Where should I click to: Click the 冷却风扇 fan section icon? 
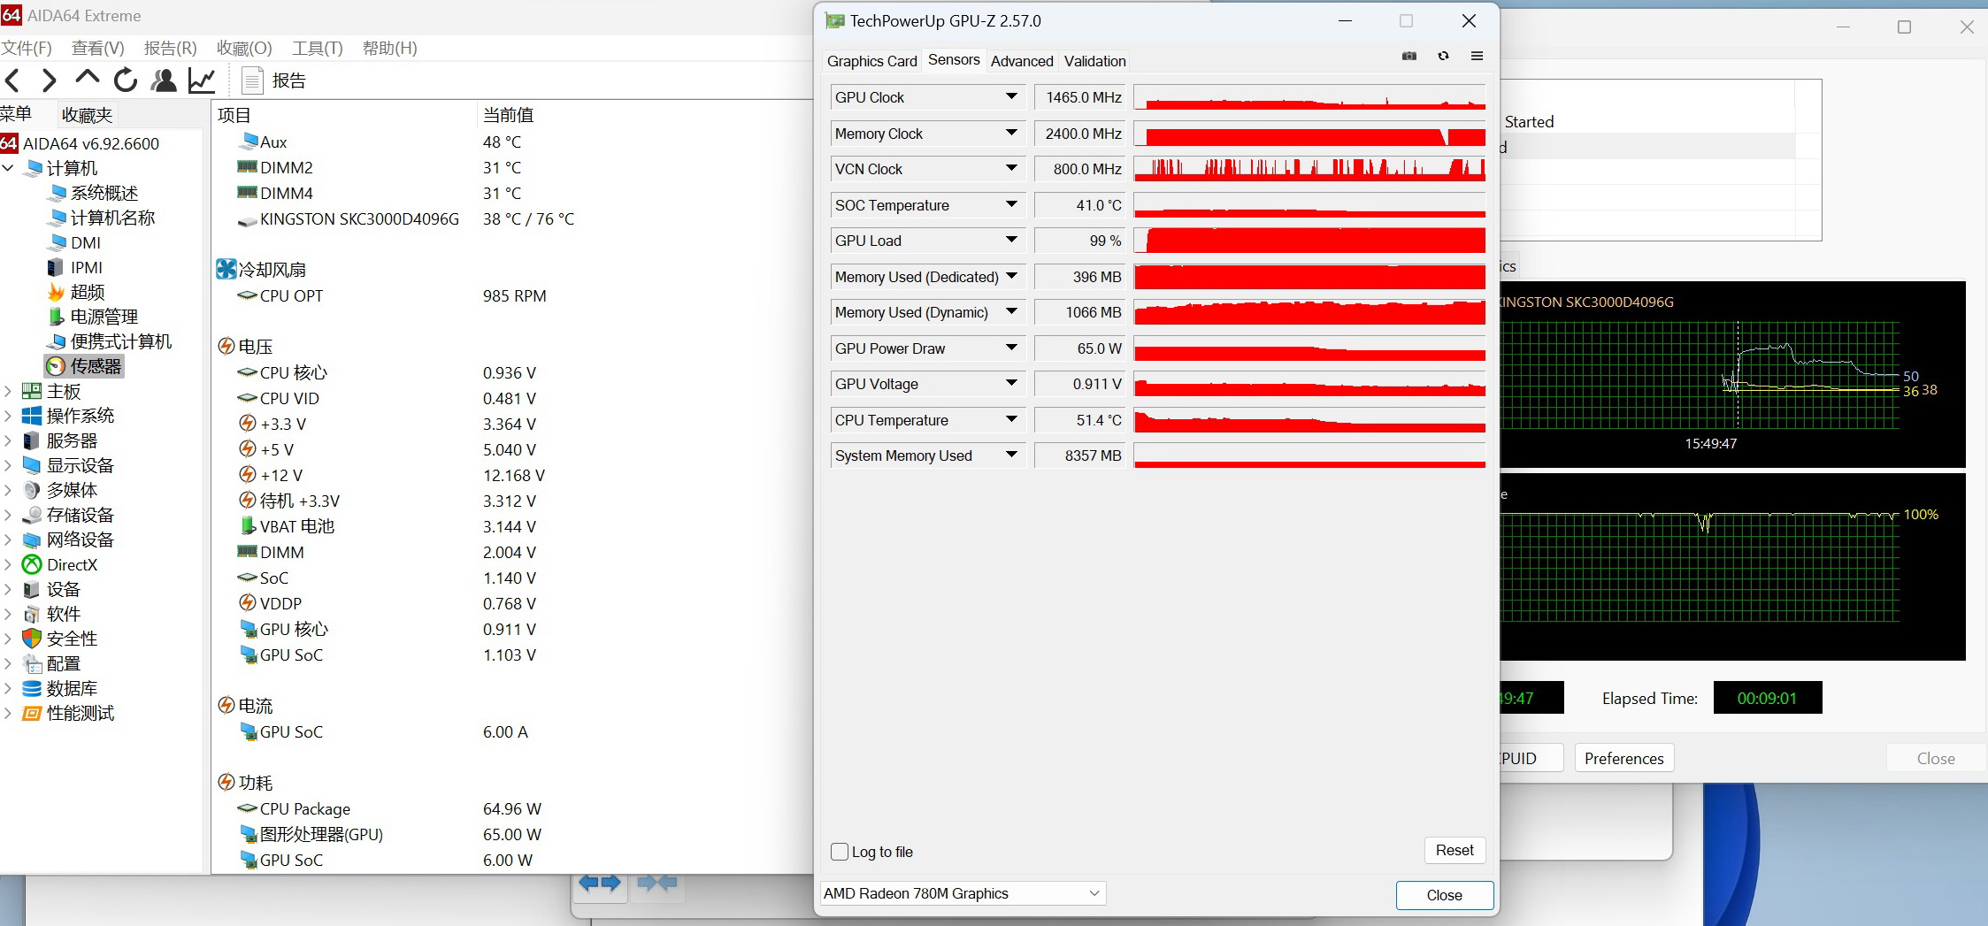[x=226, y=269]
